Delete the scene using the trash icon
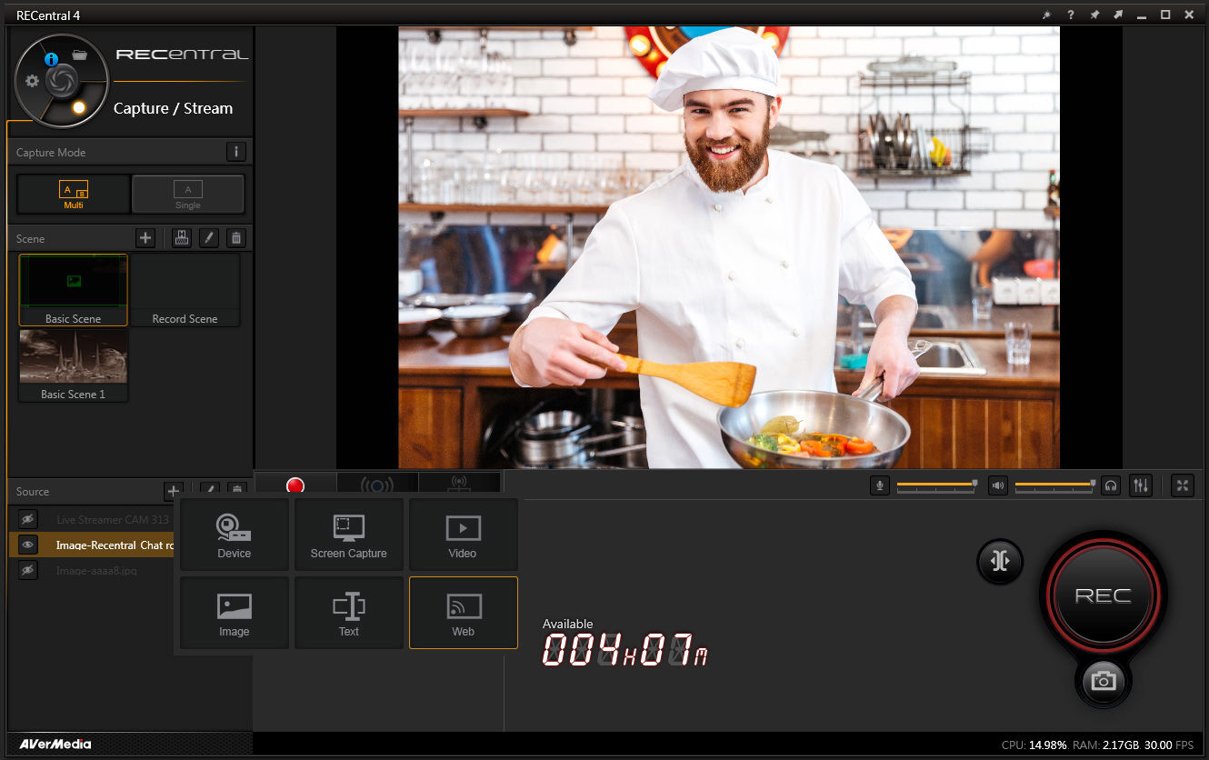The image size is (1209, 760). [x=236, y=238]
